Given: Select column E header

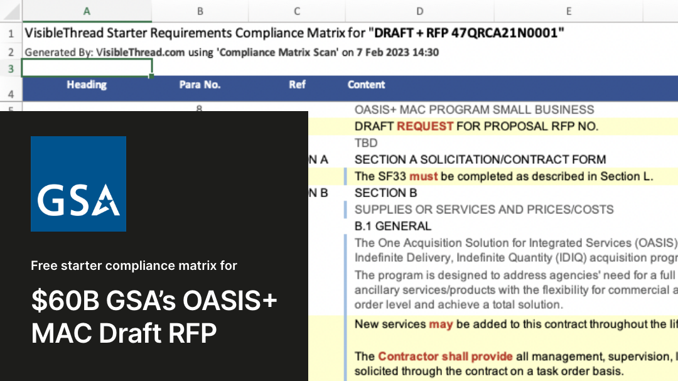Looking at the screenshot, I should click(x=568, y=11).
